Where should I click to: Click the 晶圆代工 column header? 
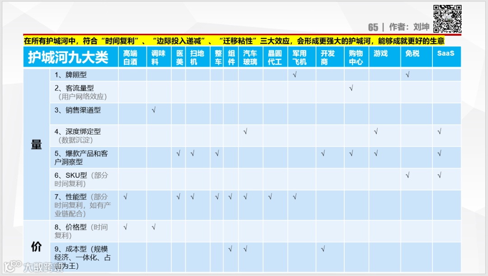(275, 57)
